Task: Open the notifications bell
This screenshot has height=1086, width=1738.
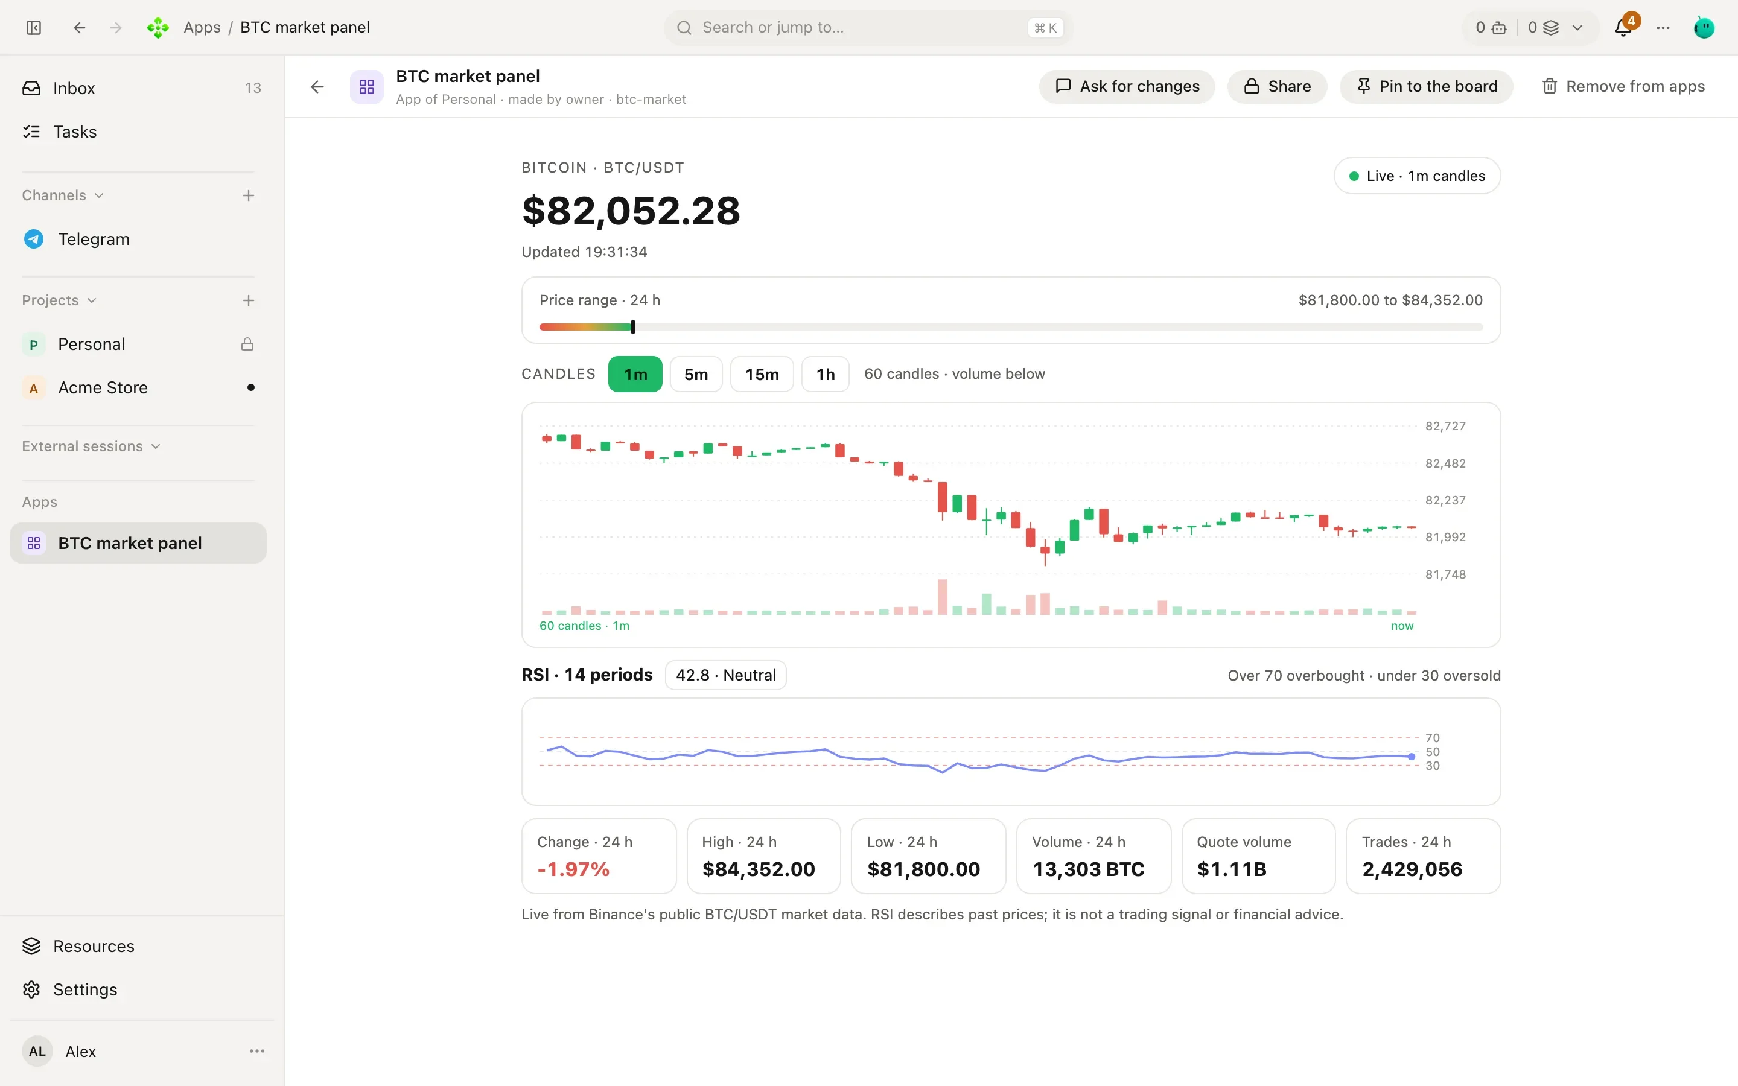Action: click(1623, 27)
